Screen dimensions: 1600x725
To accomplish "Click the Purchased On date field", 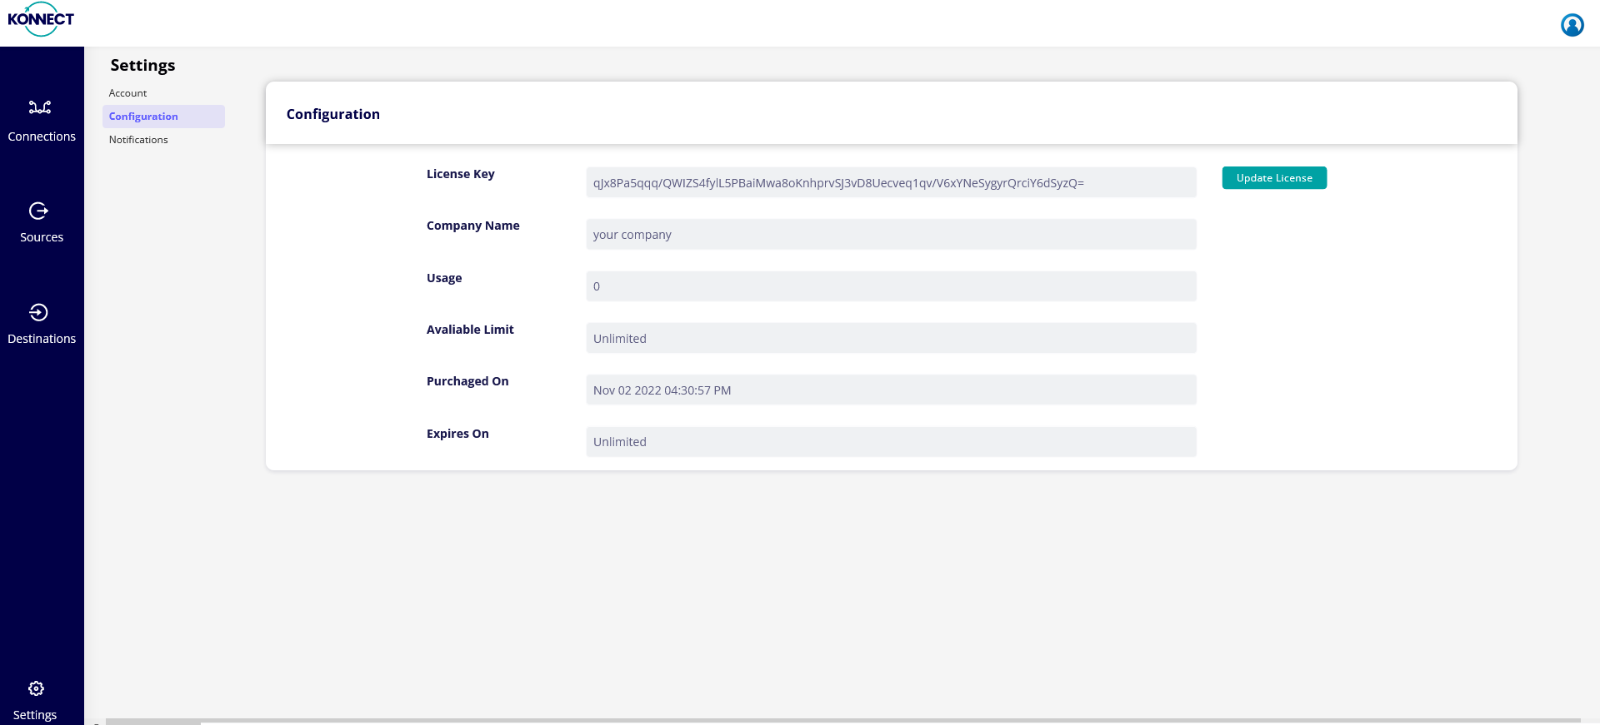I will pos(890,390).
